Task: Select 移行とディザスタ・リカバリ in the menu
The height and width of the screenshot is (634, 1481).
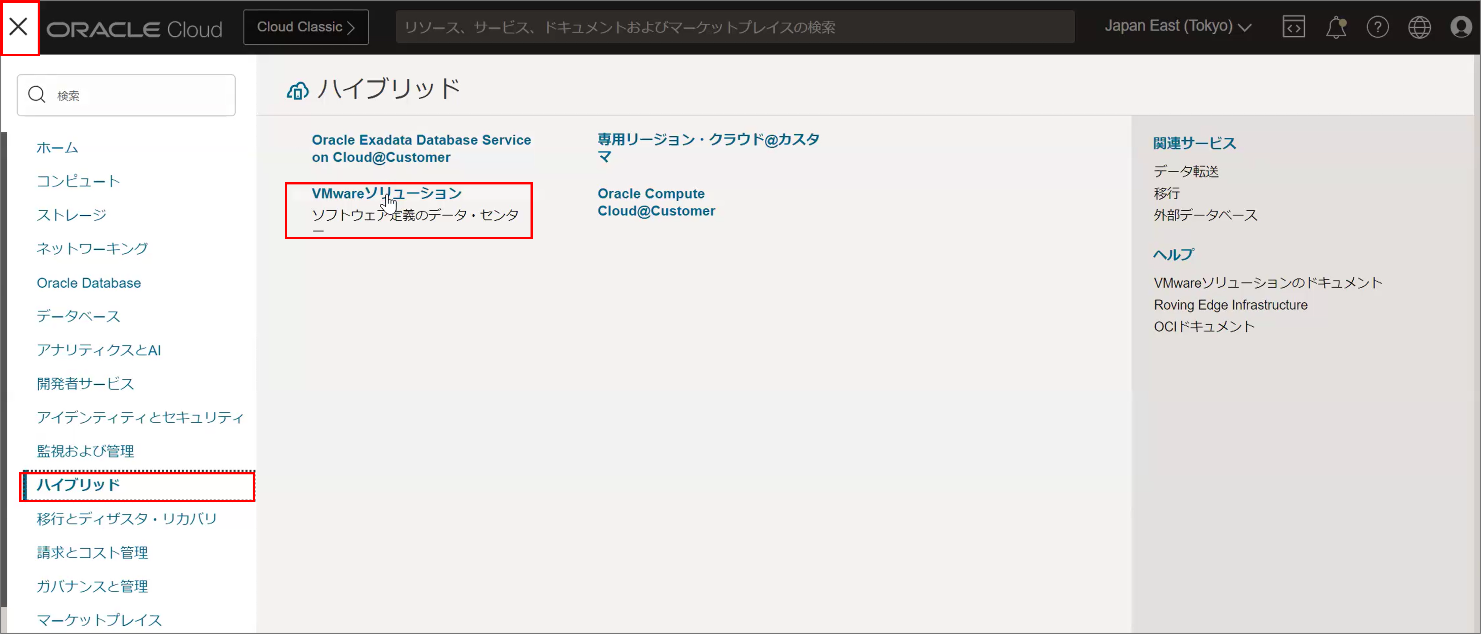Action: (126, 518)
